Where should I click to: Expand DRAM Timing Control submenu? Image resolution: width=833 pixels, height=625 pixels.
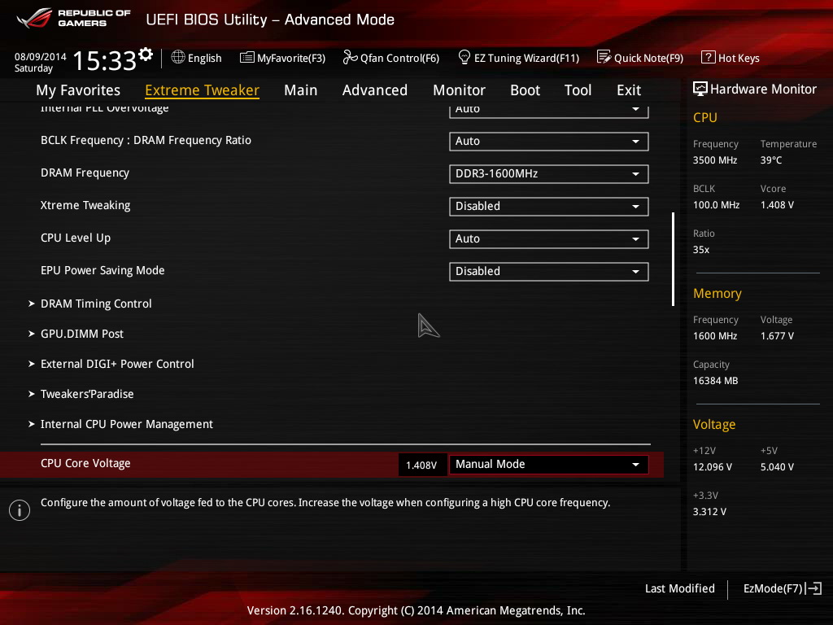[x=96, y=304]
